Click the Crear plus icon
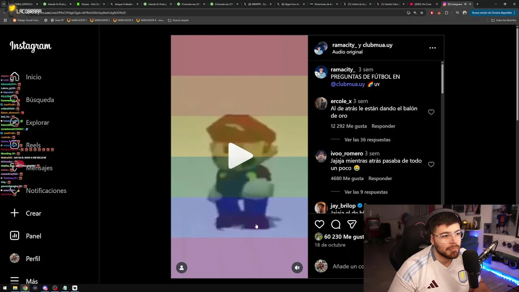This screenshot has height=292, width=519. (x=15, y=213)
